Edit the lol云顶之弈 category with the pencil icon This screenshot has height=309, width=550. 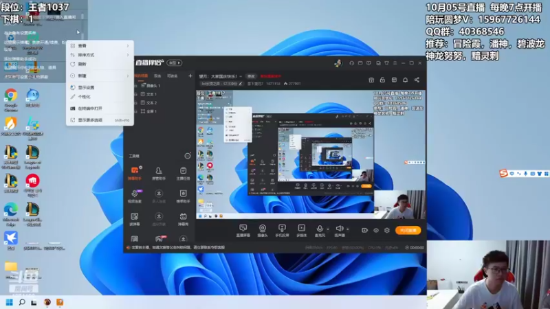[241, 84]
